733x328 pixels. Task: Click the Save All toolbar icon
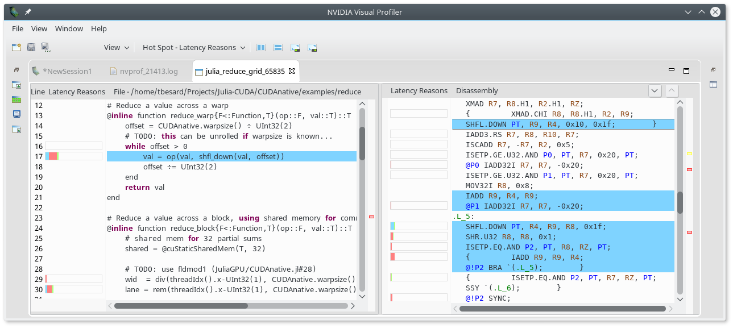[46, 48]
